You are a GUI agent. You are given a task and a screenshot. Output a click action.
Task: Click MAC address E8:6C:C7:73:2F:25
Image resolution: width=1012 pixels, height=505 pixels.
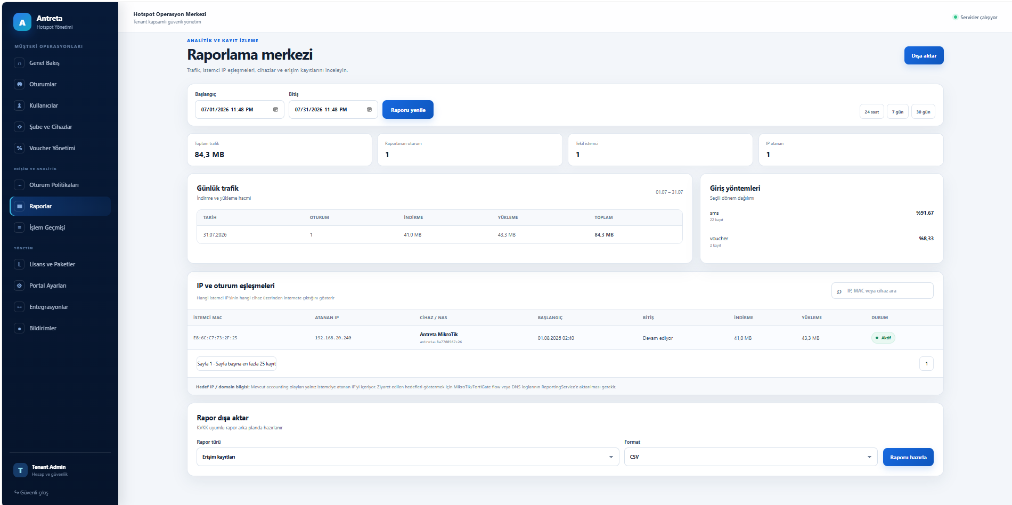[215, 338]
